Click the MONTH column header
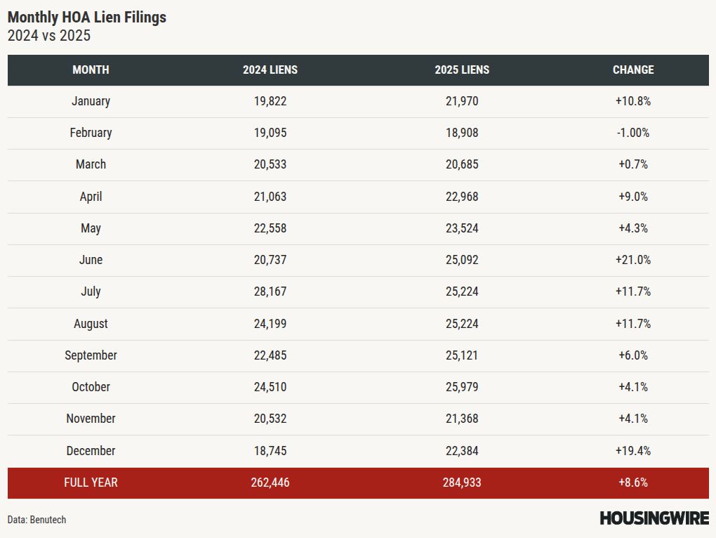 pos(91,70)
